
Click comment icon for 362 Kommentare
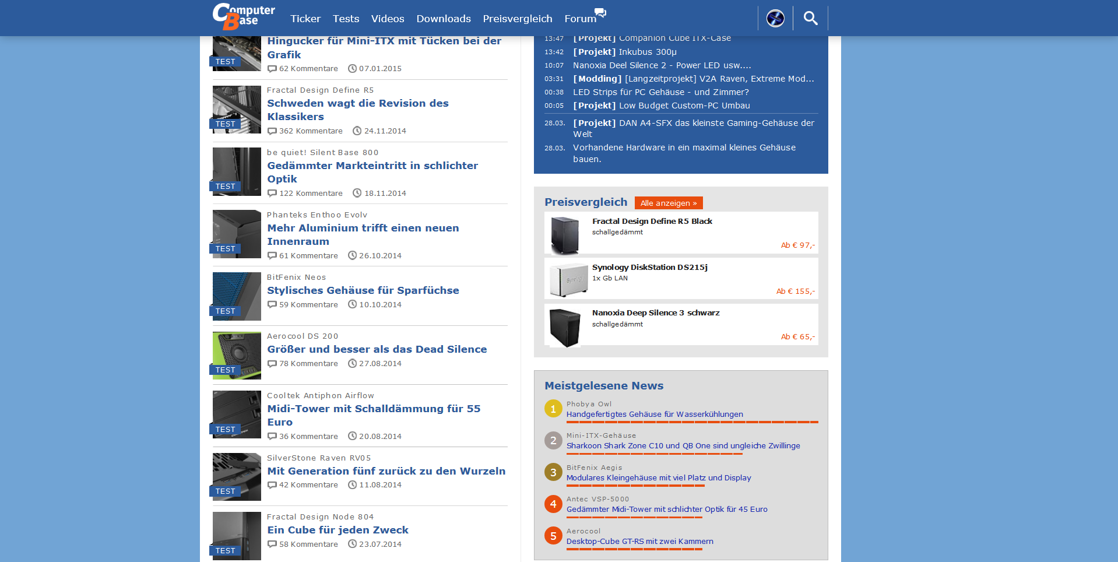pyautogui.click(x=272, y=131)
